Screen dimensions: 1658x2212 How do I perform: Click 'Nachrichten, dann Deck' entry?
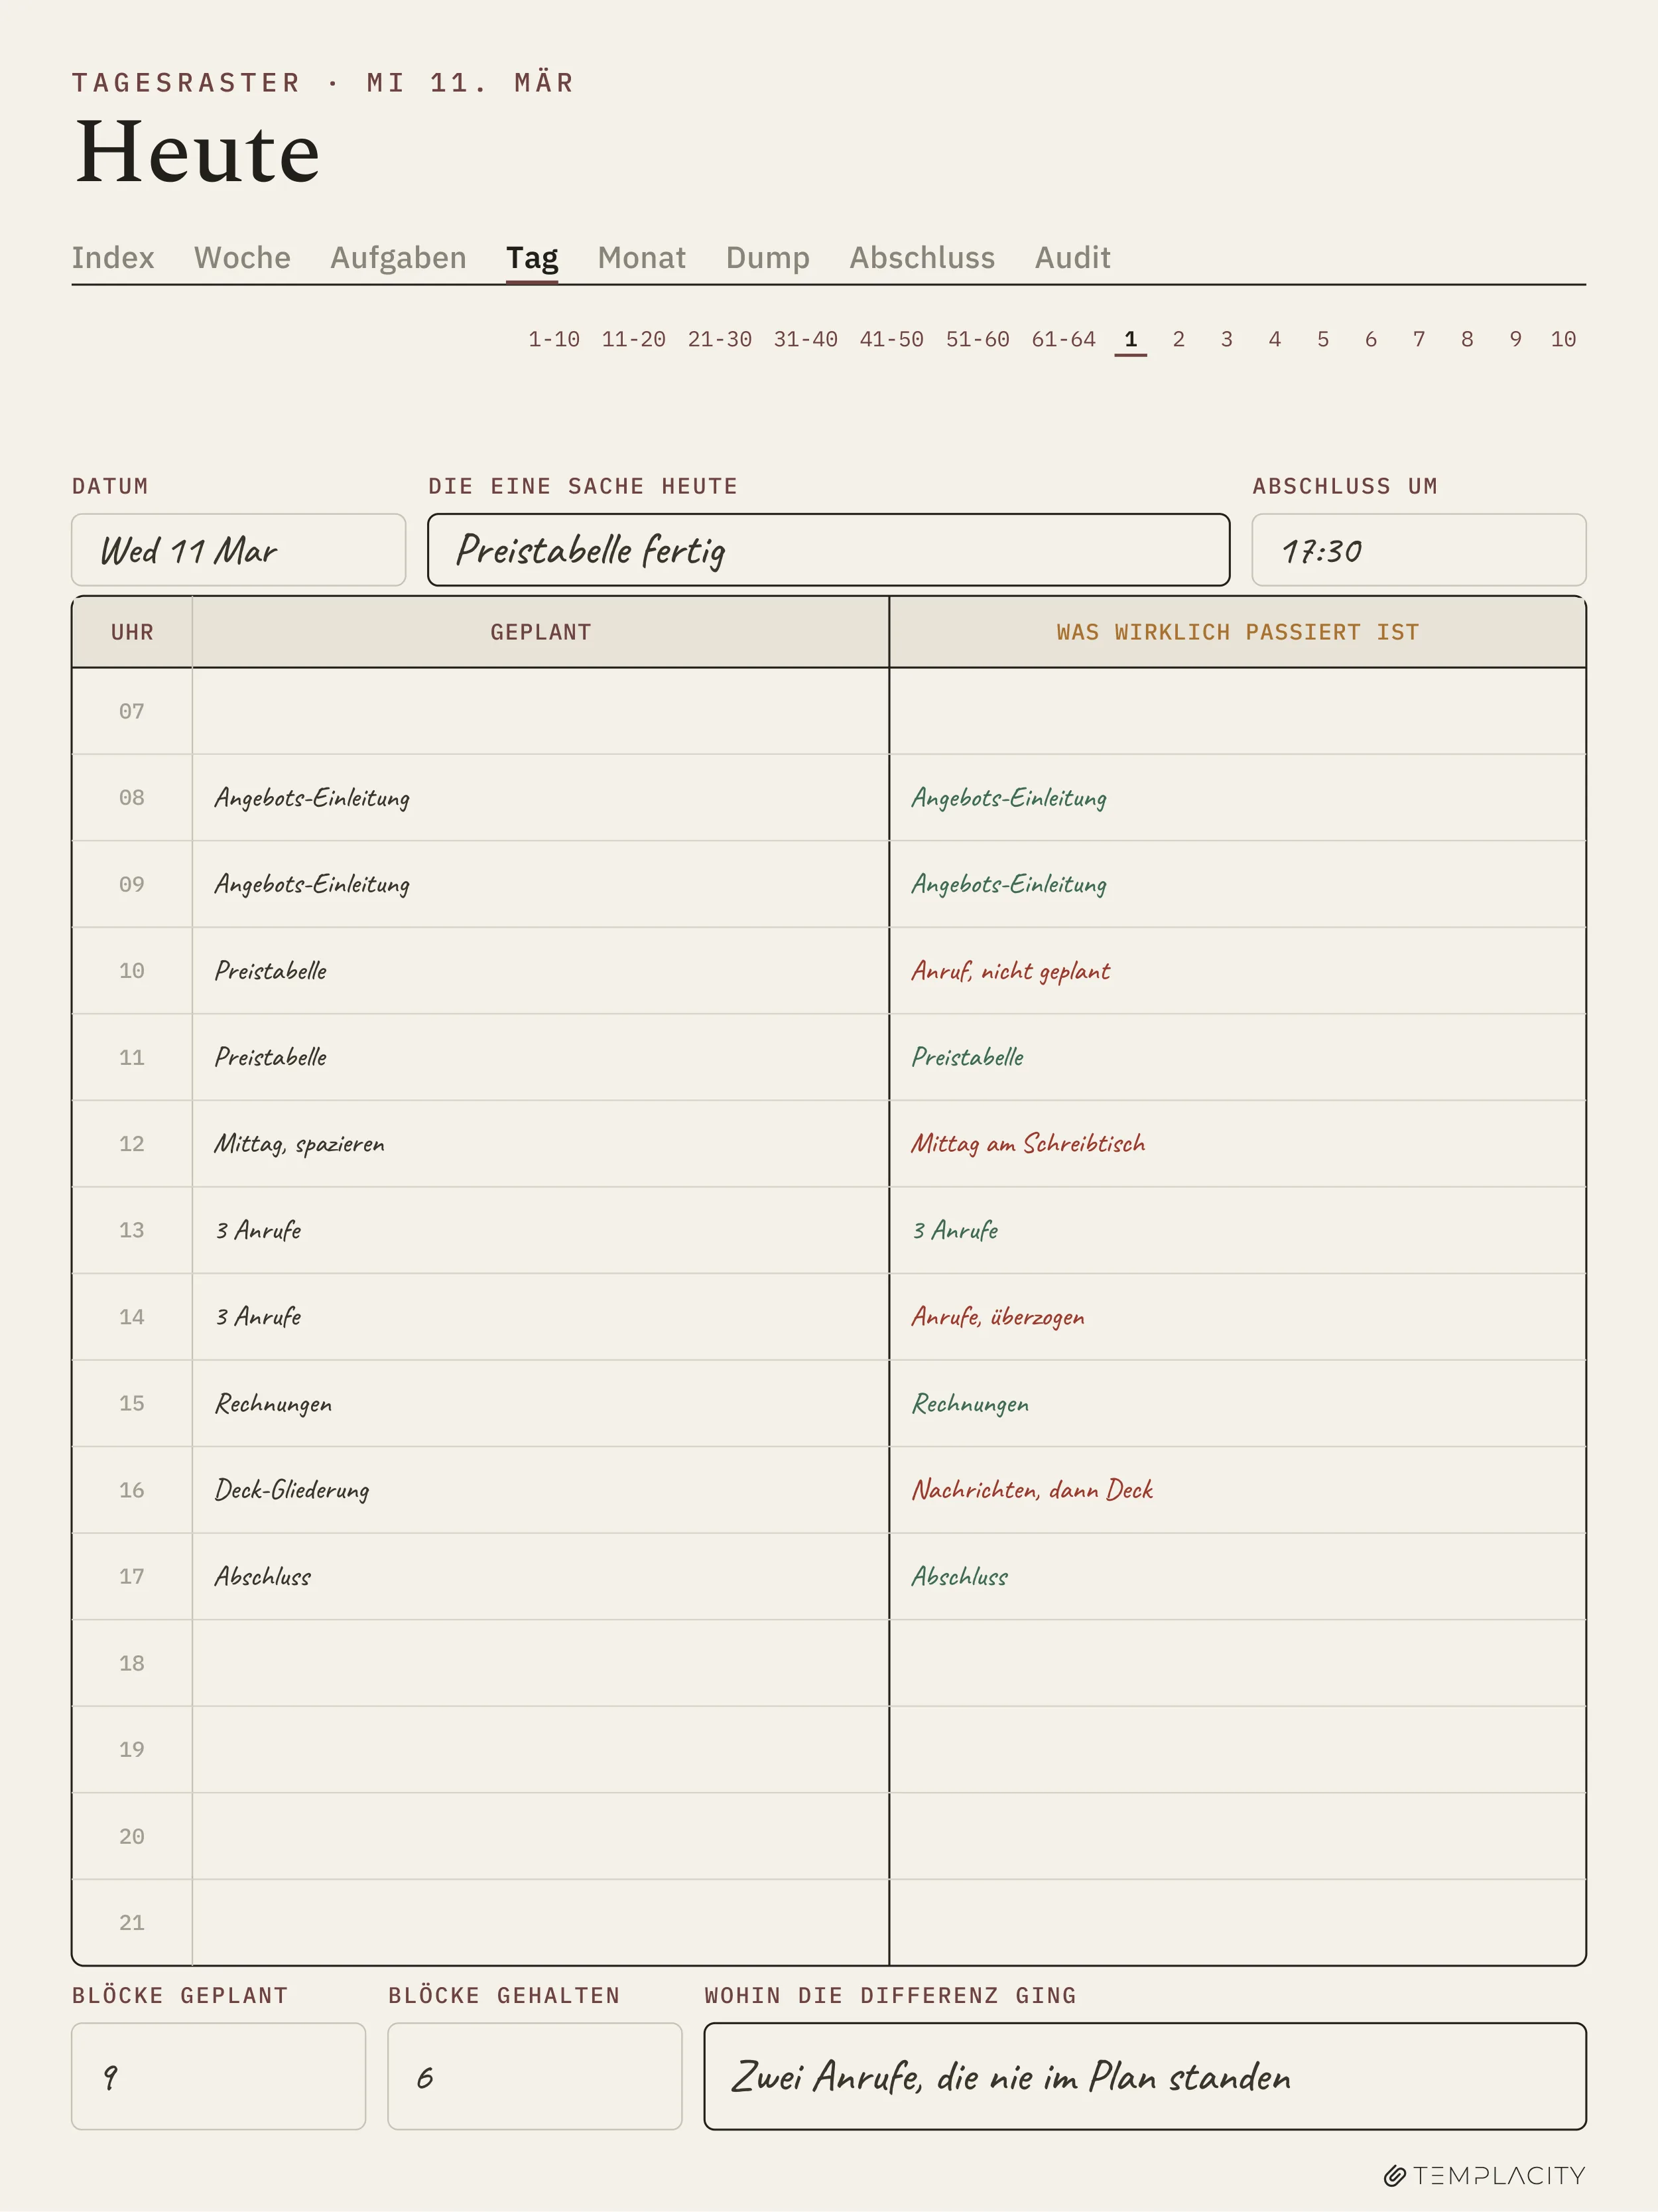[x=1031, y=1490]
